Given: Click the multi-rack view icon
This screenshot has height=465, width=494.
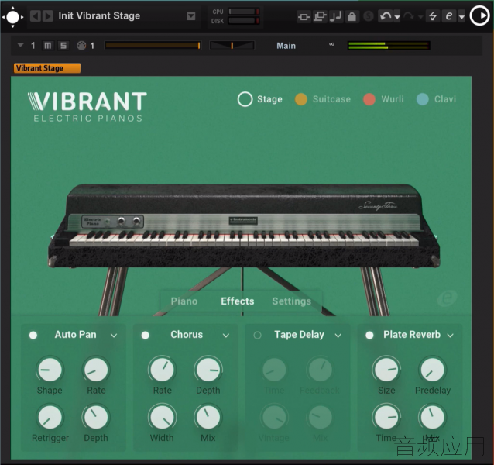Looking at the screenshot, I should pos(320,16).
